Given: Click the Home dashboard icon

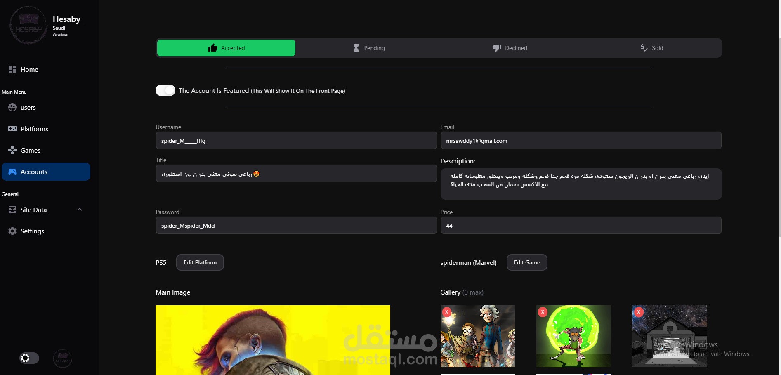Looking at the screenshot, I should [12, 69].
